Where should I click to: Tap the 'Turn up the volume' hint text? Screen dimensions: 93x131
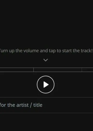[46, 51]
